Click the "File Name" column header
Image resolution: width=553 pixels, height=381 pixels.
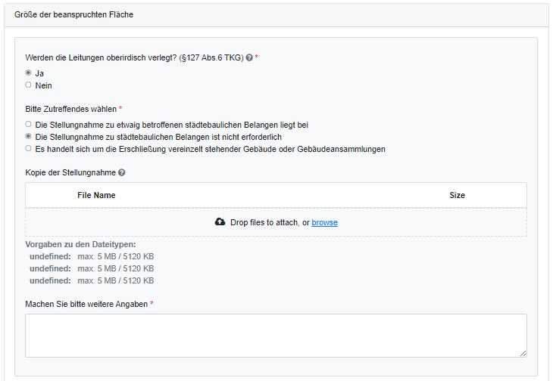click(96, 195)
